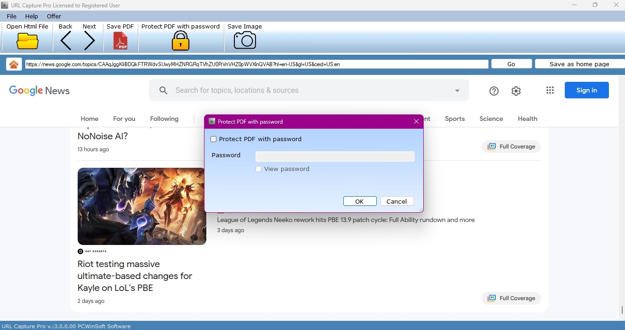Open the File menu

[11, 16]
